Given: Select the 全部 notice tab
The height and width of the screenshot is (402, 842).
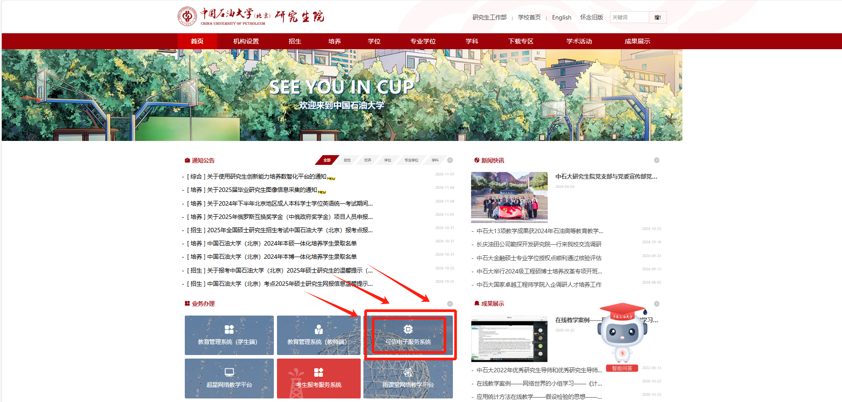Looking at the screenshot, I should [327, 160].
